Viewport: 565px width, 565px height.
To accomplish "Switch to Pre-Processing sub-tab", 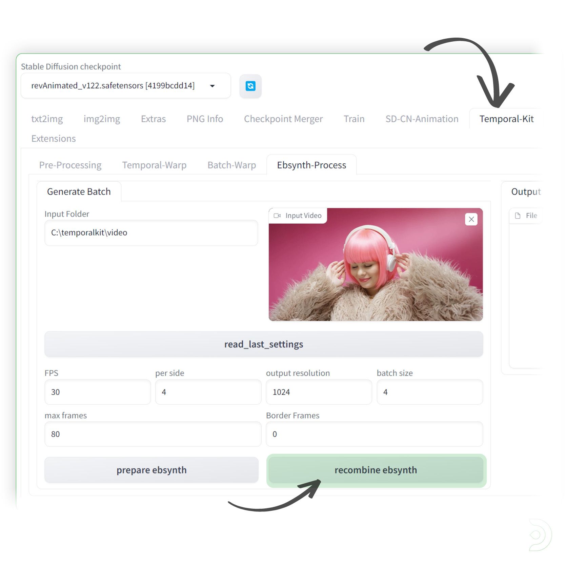I will pyautogui.click(x=70, y=165).
